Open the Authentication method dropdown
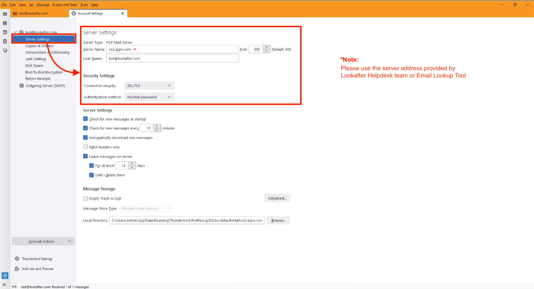Image resolution: width=534 pixels, height=289 pixels. tap(149, 97)
